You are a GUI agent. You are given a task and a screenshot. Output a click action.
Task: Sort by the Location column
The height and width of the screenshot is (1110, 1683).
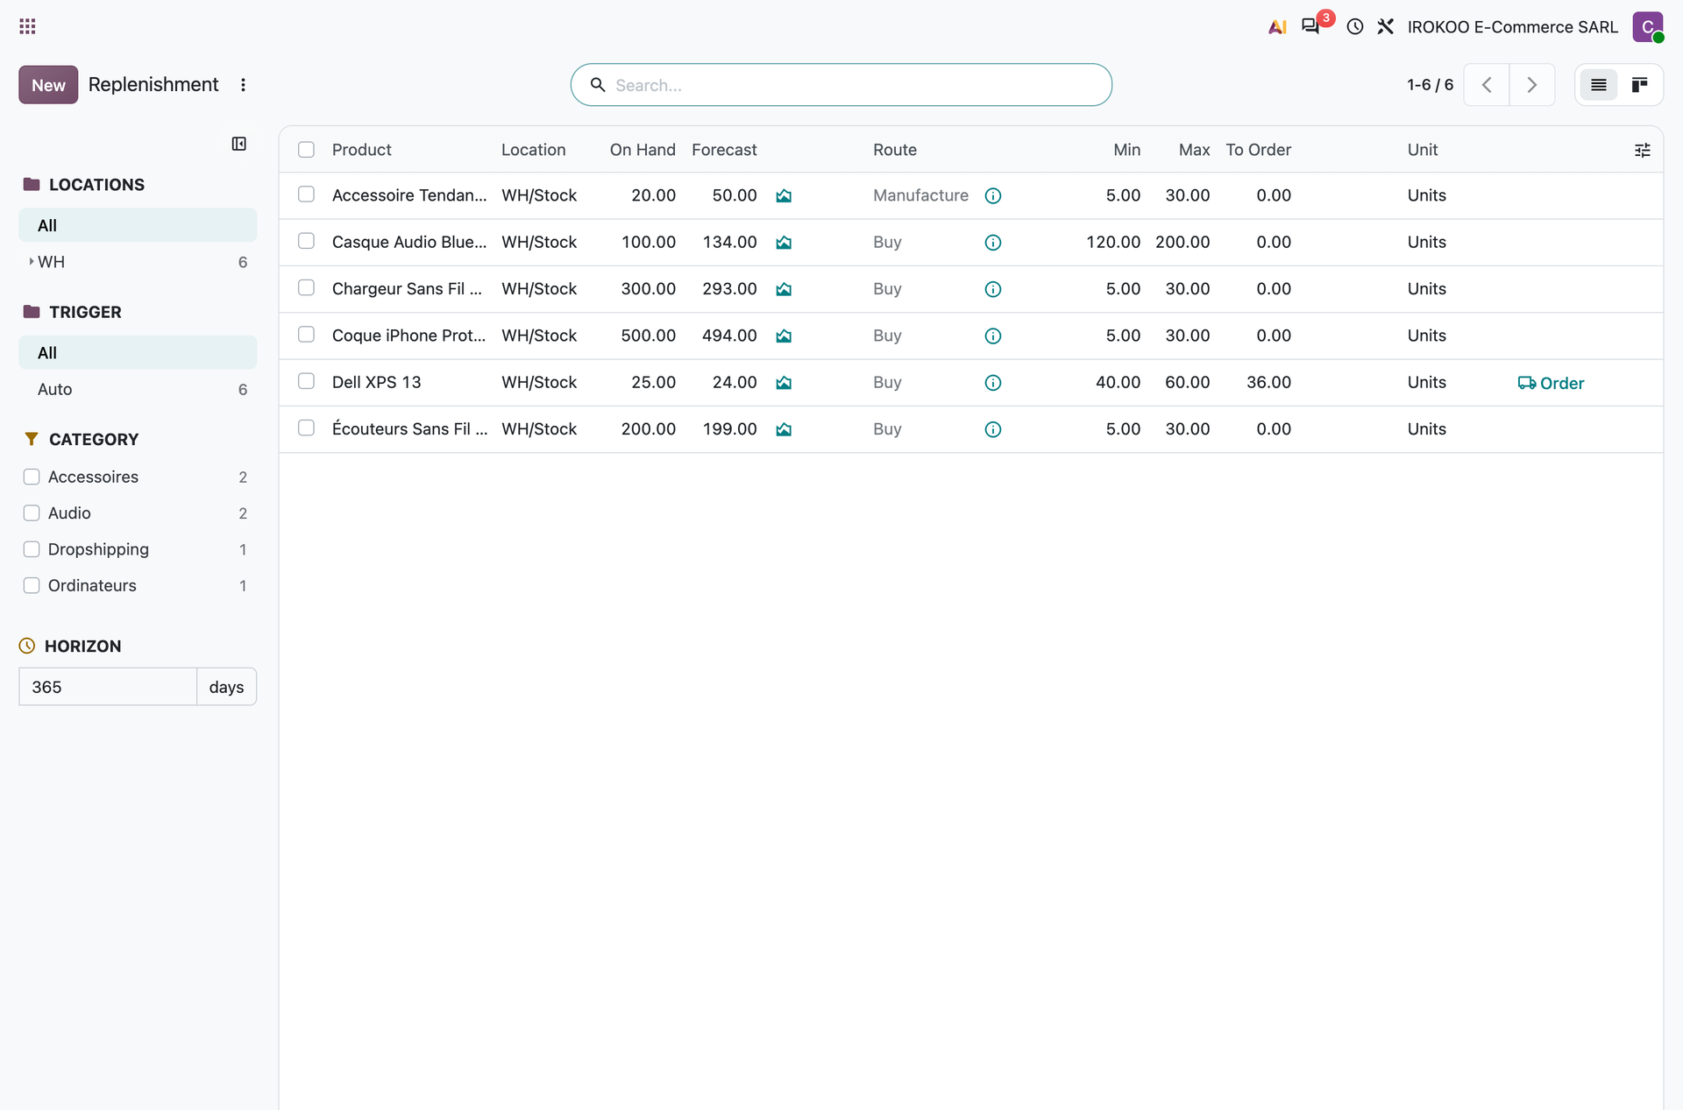coord(533,150)
